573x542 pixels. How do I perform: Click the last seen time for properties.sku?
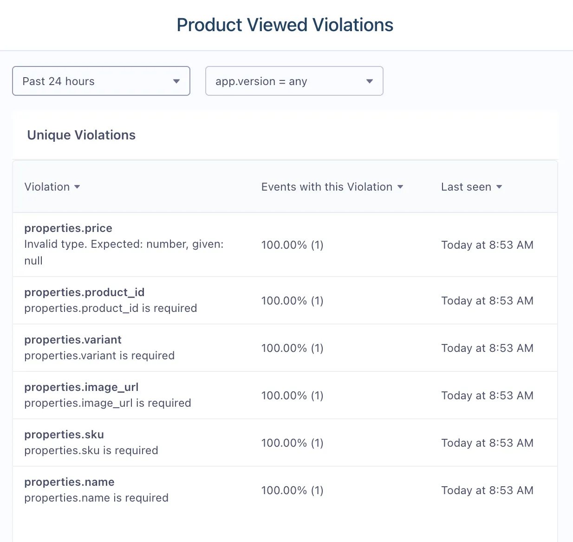[x=487, y=443]
